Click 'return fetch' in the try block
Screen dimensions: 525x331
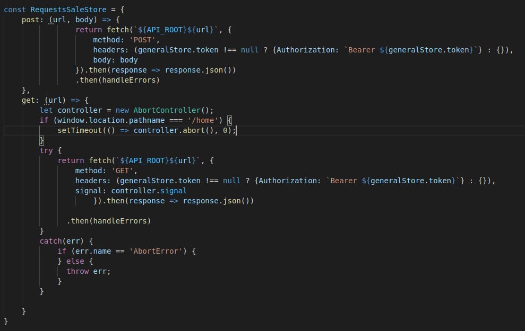pos(84,160)
